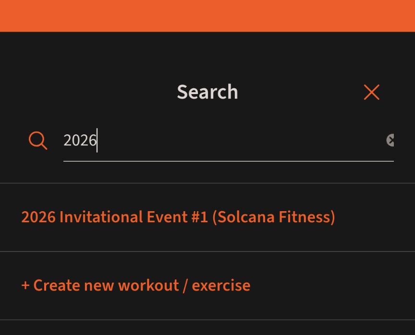Dismiss search via the orange X
415x335 pixels.
click(371, 93)
